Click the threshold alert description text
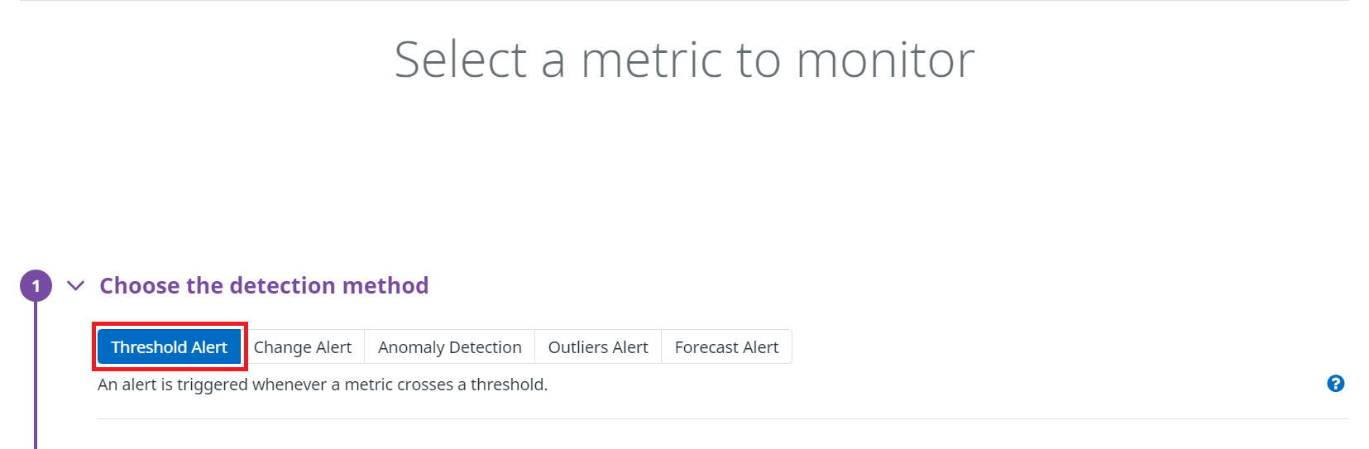 pyautogui.click(x=323, y=385)
